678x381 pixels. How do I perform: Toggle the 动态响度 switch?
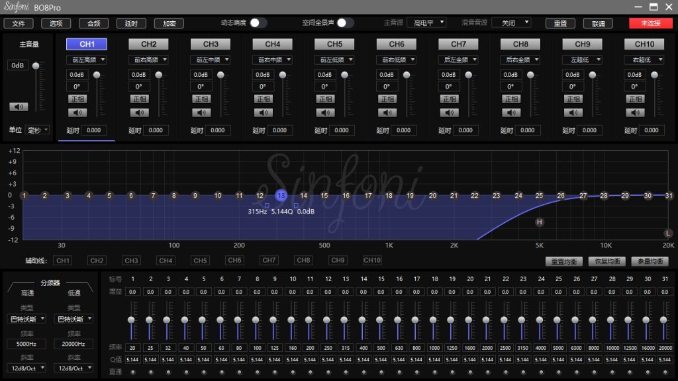click(x=258, y=22)
